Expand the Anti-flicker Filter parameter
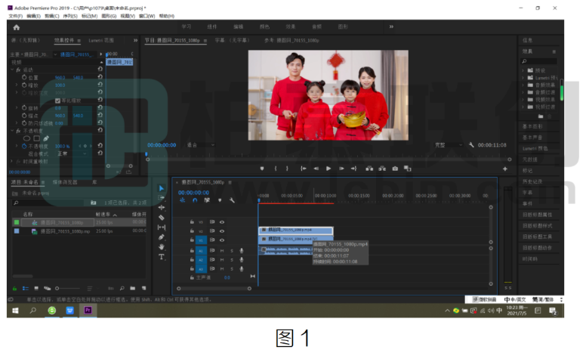The height and width of the screenshot is (356, 586). 17,123
